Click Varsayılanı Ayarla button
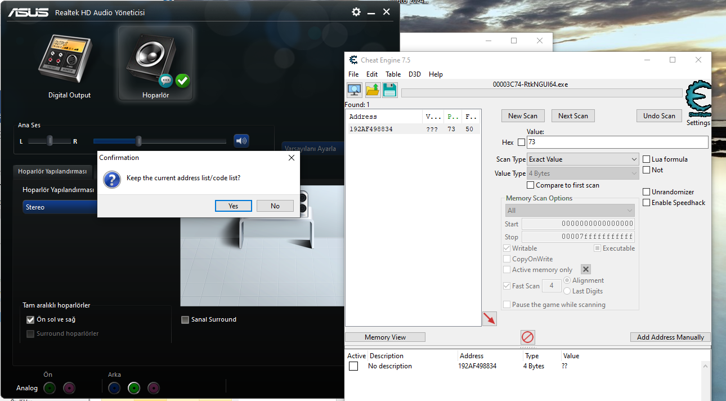Viewport: 726px width, 401px height. tap(311, 149)
